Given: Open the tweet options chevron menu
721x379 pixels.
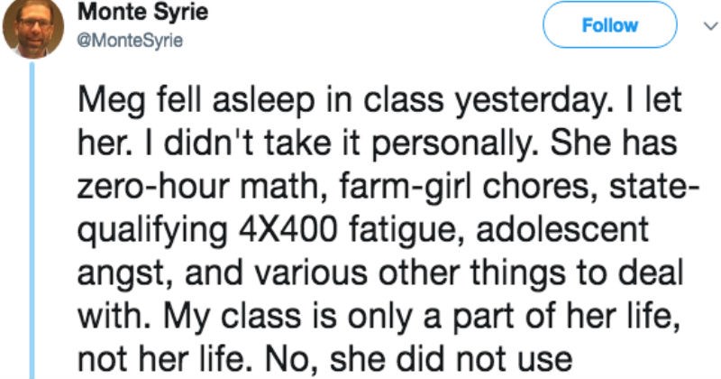Looking at the screenshot, I should [x=710, y=27].
